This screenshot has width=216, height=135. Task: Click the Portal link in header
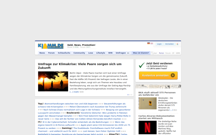161,53
